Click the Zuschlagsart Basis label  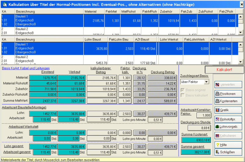coord(194,76)
